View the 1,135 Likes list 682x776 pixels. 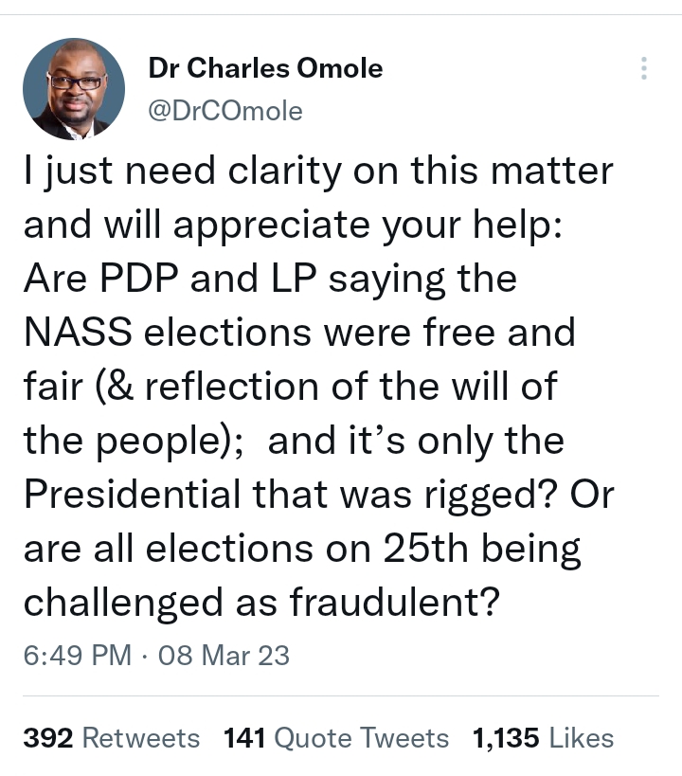(543, 737)
